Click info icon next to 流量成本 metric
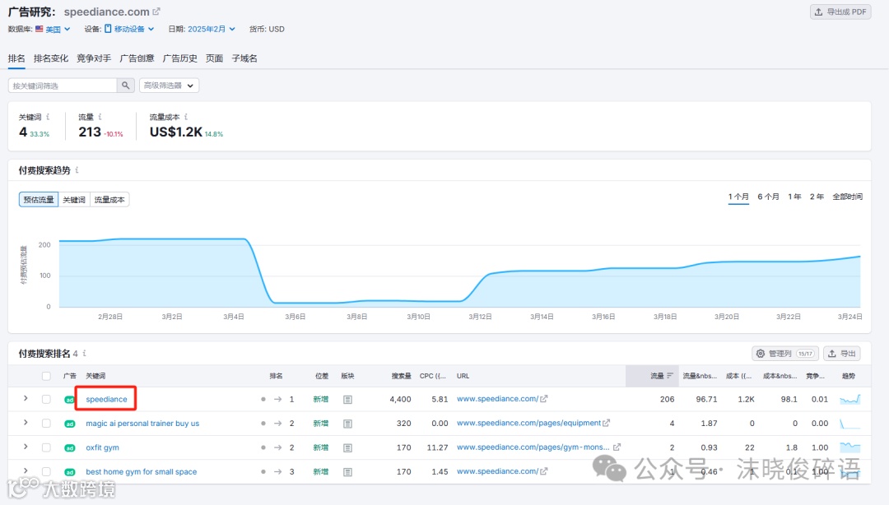 (186, 117)
